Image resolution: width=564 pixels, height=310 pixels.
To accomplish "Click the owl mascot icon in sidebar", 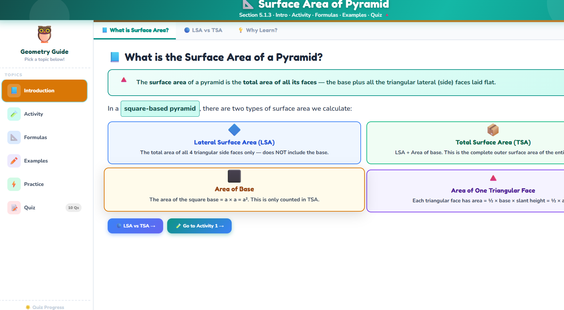I will pos(44,34).
